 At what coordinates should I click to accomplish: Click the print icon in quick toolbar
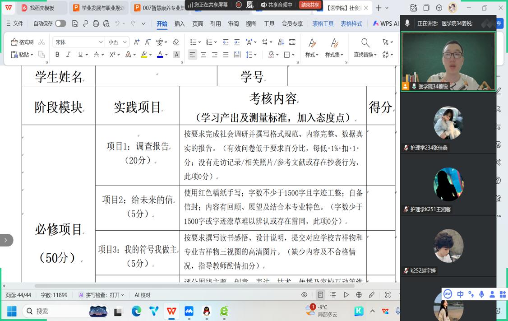(x=96, y=23)
